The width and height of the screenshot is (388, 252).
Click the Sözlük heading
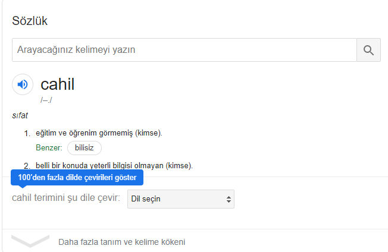click(30, 21)
